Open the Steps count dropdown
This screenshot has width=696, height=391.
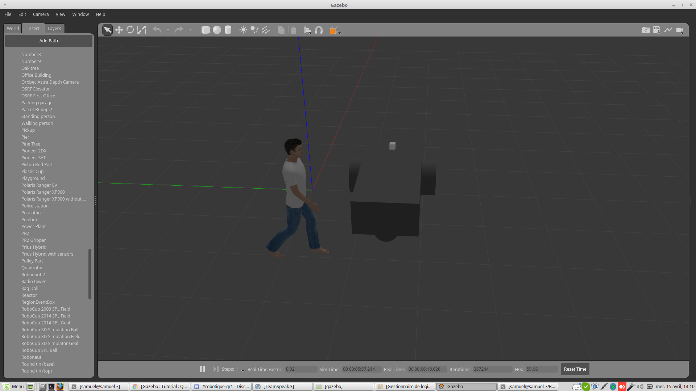pos(243,370)
